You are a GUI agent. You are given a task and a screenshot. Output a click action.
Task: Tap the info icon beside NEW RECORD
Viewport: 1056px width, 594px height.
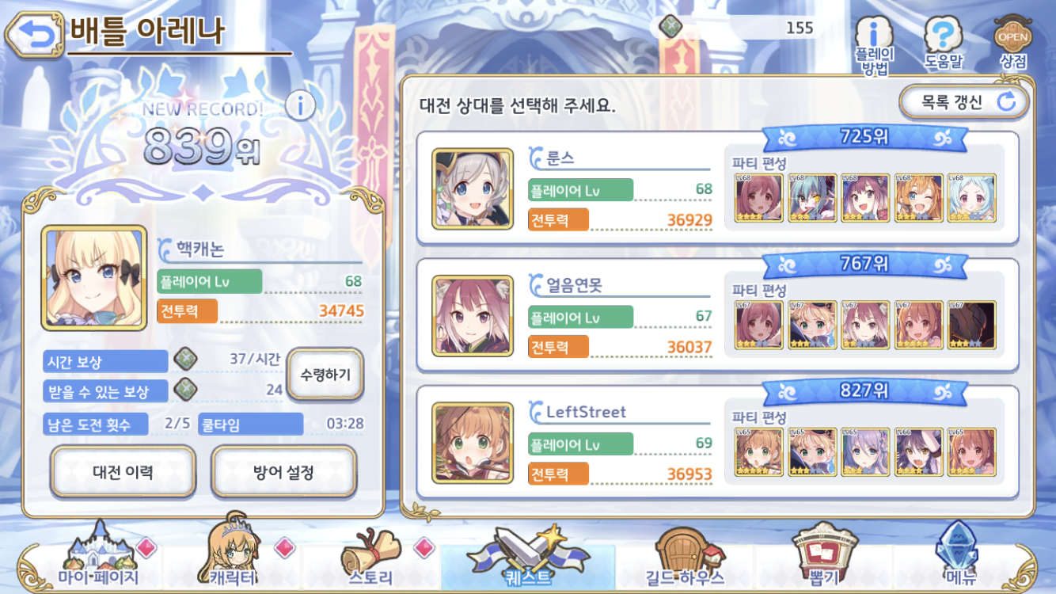coord(300,104)
